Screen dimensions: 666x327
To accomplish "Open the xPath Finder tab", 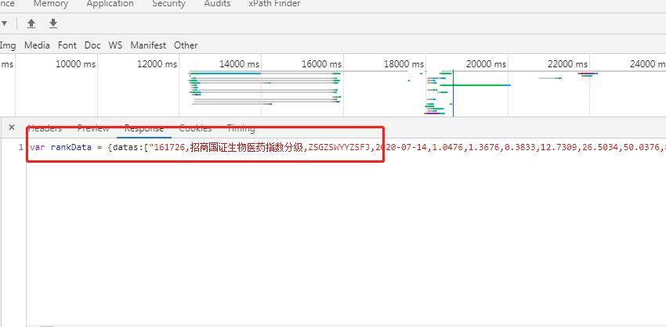I will pyautogui.click(x=274, y=4).
